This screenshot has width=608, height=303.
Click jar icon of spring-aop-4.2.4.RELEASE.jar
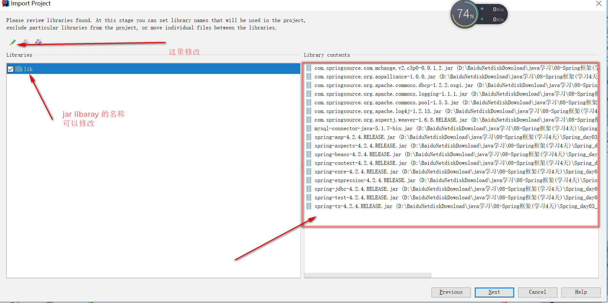[309, 137]
